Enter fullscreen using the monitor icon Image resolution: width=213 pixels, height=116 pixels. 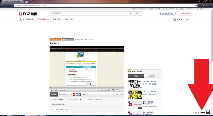117,90
